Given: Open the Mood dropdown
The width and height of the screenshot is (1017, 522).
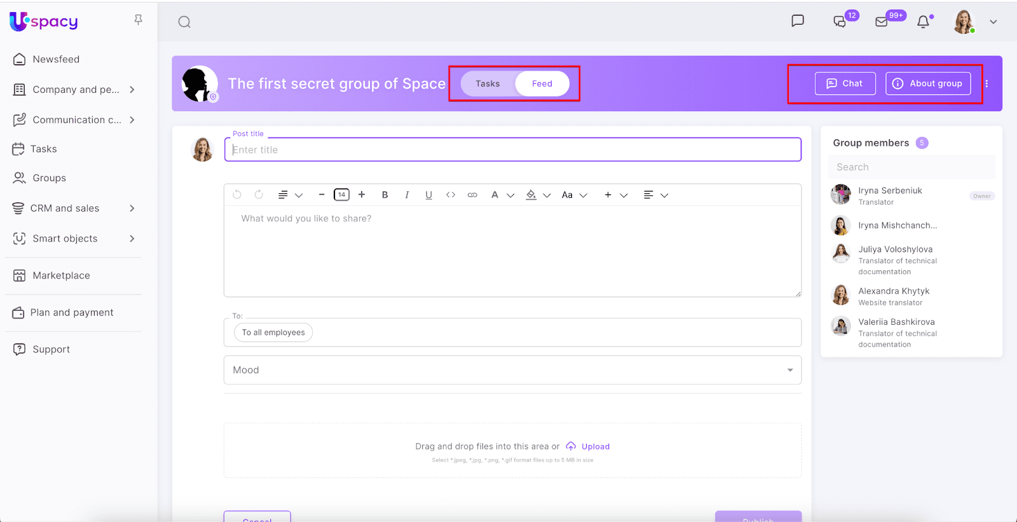Looking at the screenshot, I should [512, 370].
